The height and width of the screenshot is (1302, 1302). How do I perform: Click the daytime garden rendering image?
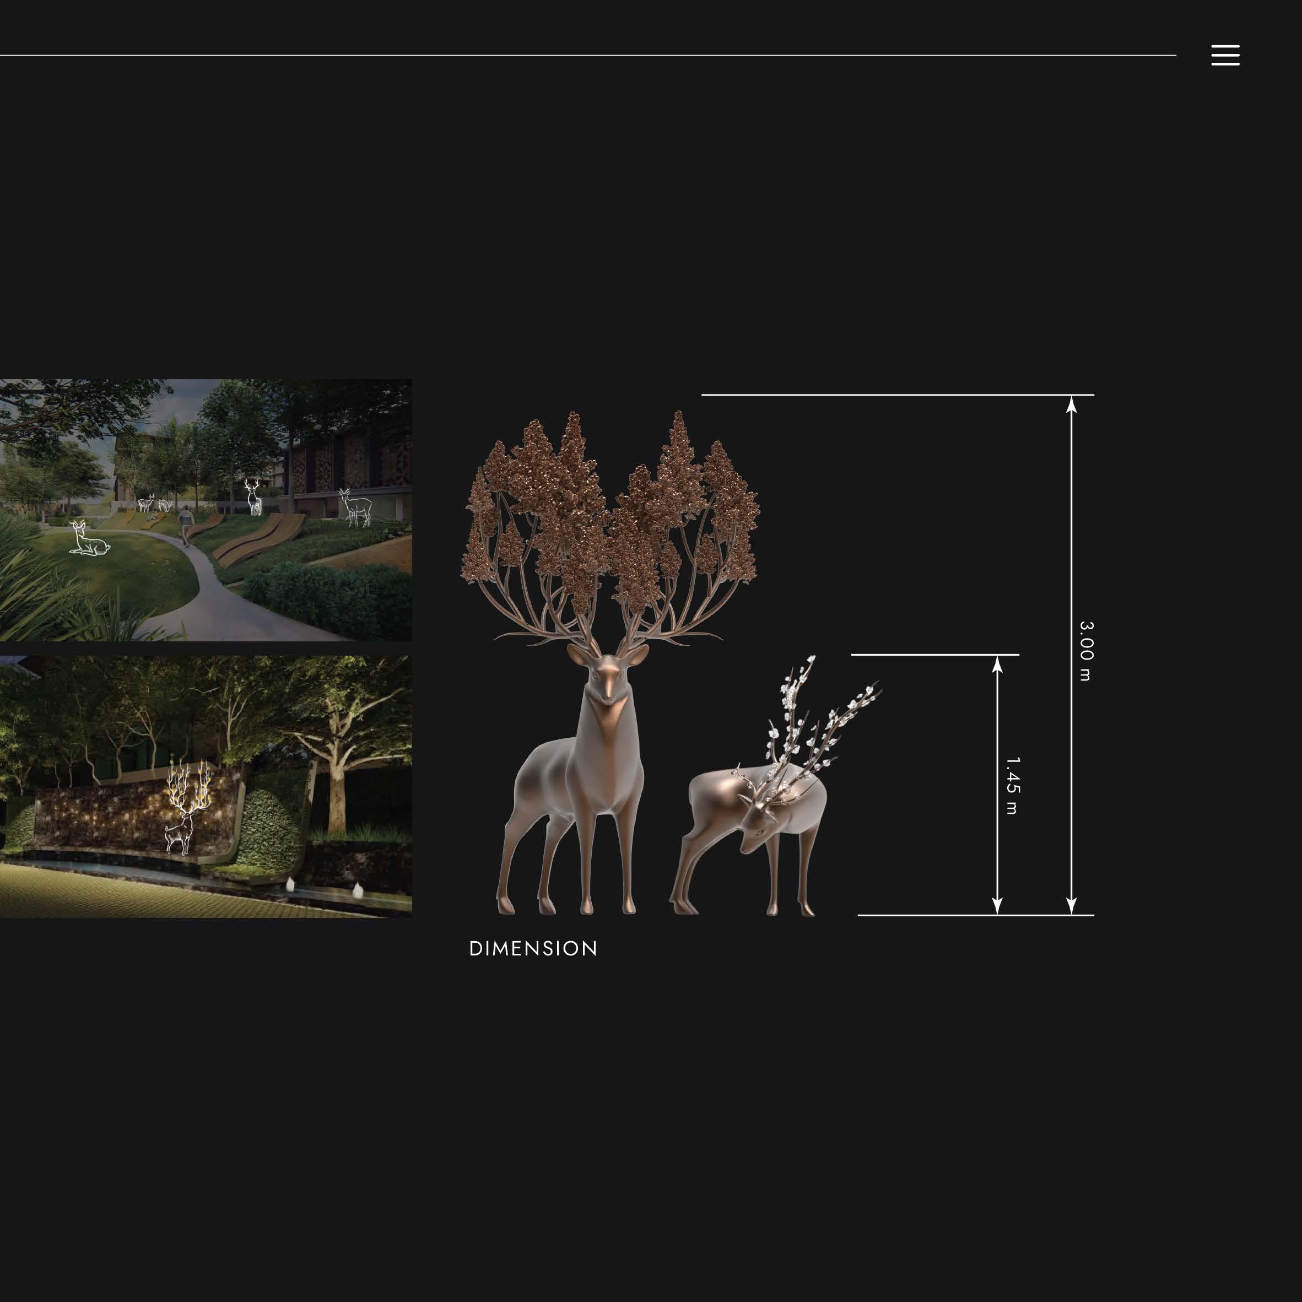pos(206,593)
